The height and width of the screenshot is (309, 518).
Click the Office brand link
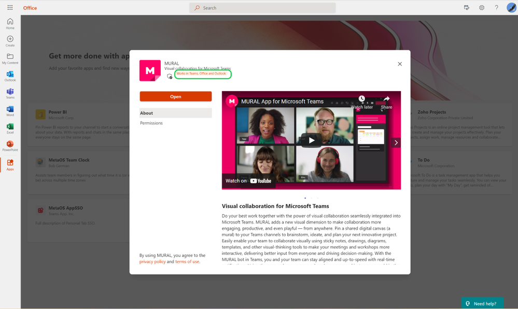pyautogui.click(x=30, y=8)
